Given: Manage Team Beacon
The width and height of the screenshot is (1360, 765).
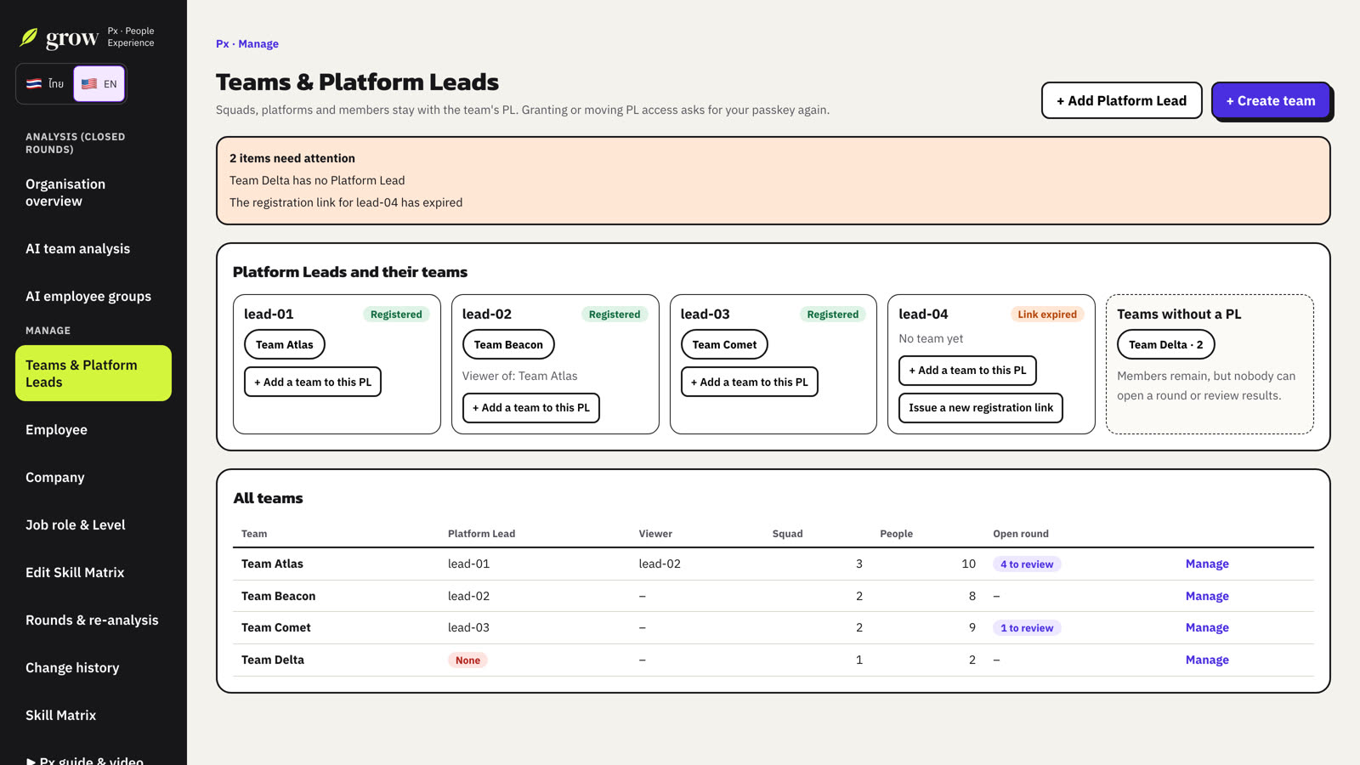Looking at the screenshot, I should point(1207,597).
